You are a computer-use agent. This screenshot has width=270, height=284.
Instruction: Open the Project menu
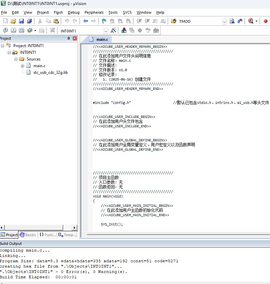(x=43, y=12)
